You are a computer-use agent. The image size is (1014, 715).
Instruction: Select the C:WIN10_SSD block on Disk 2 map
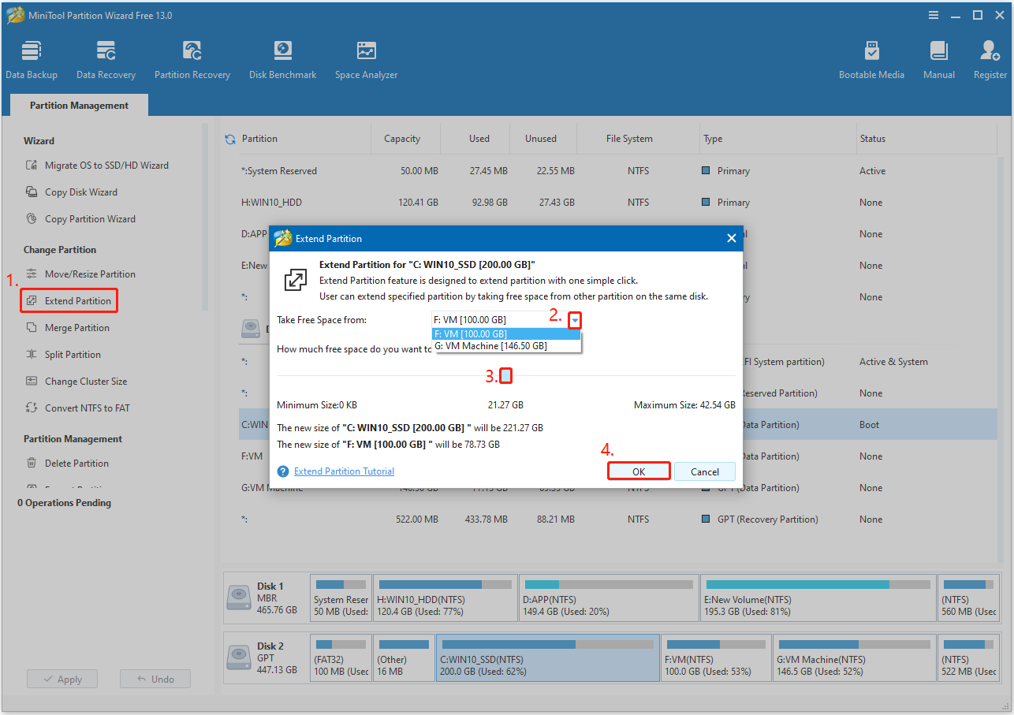click(x=547, y=657)
